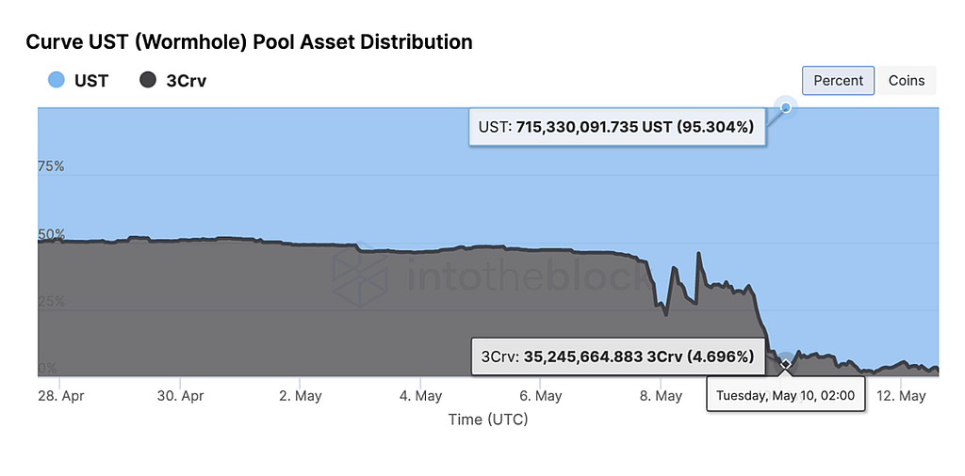Screen dimensions: 965x476
Task: Click the 28. Apr axis label
Action: pos(59,396)
